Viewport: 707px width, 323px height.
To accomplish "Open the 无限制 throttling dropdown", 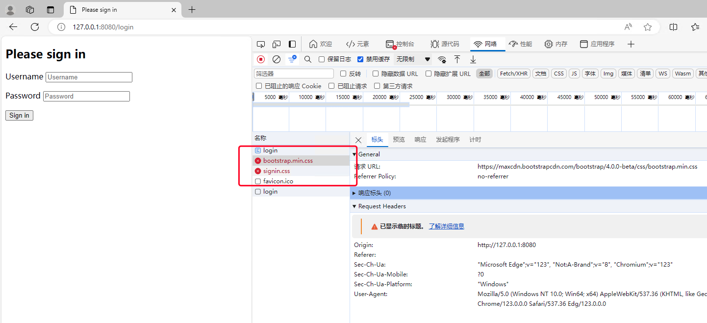I will click(413, 59).
